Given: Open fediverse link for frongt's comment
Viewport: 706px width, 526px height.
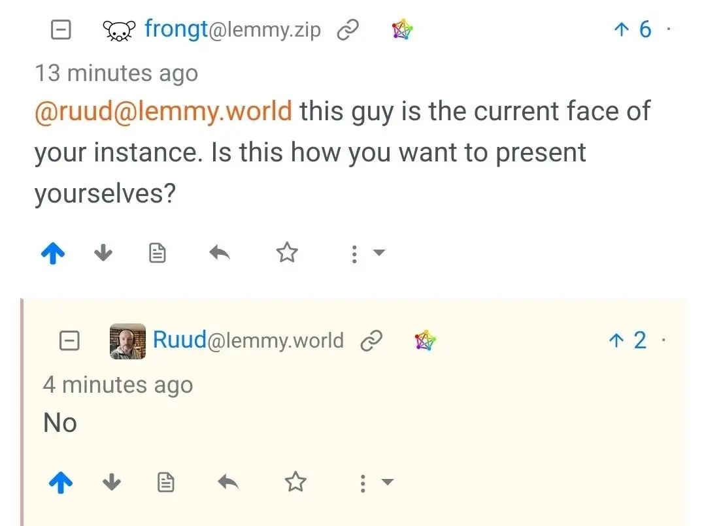Looking at the screenshot, I should pyautogui.click(x=403, y=30).
